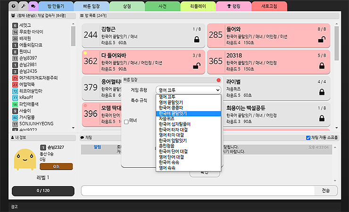This screenshot has width=349, height=212.
Task: Open 게임 유형 dropdown
Action: 188,90
